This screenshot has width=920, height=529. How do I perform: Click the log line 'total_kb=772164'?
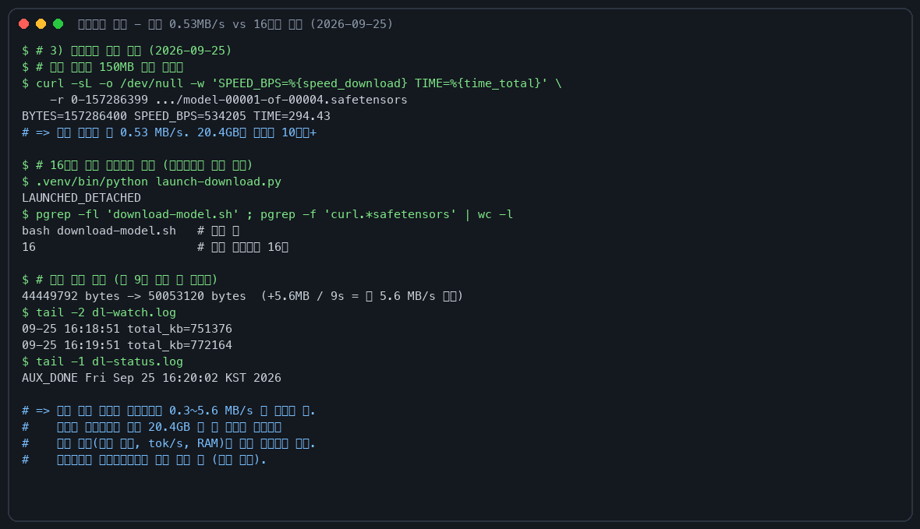point(127,345)
